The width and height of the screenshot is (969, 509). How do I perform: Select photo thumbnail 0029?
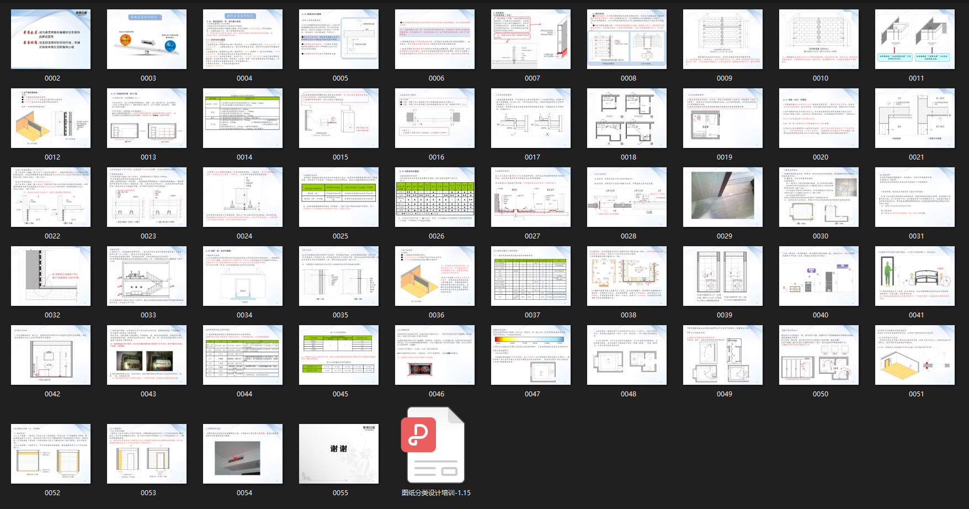(723, 197)
